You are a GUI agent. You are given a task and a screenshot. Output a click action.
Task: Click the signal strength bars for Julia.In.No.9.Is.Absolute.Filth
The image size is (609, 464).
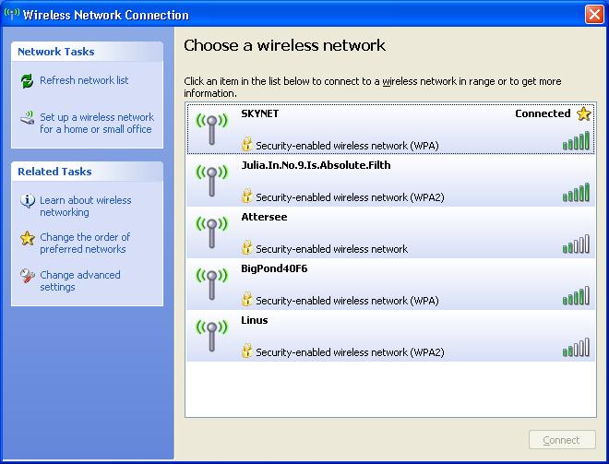click(x=576, y=192)
